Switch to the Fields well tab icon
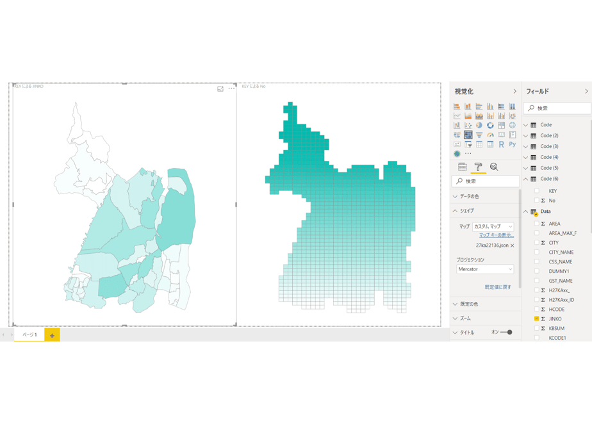 (x=462, y=167)
